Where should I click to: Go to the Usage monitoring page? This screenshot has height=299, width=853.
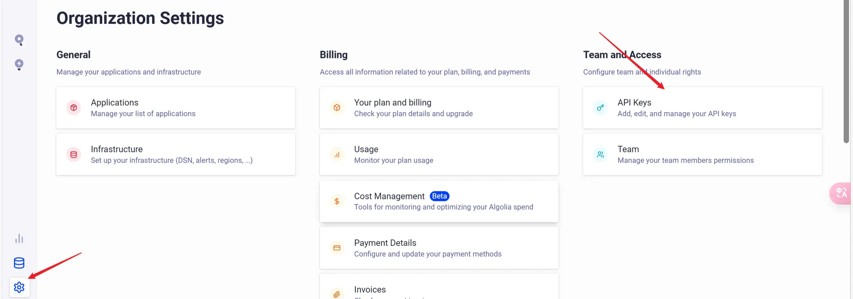click(x=439, y=154)
